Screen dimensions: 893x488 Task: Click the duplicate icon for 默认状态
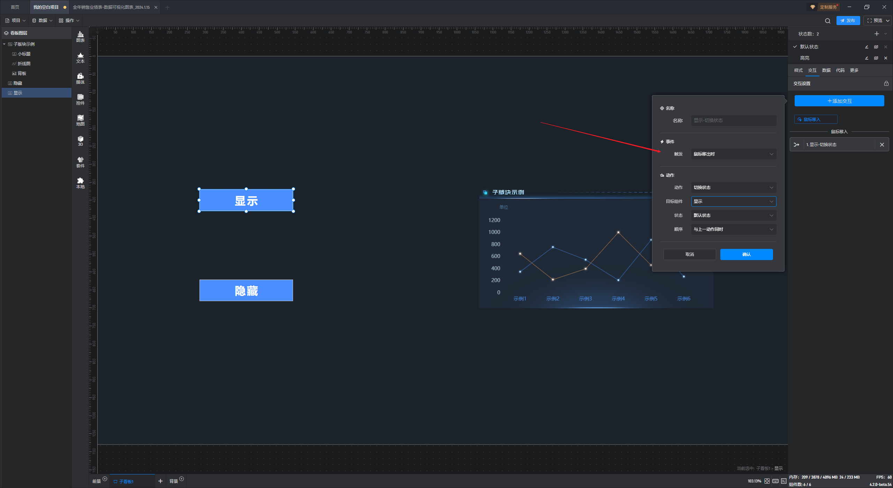[x=876, y=47]
